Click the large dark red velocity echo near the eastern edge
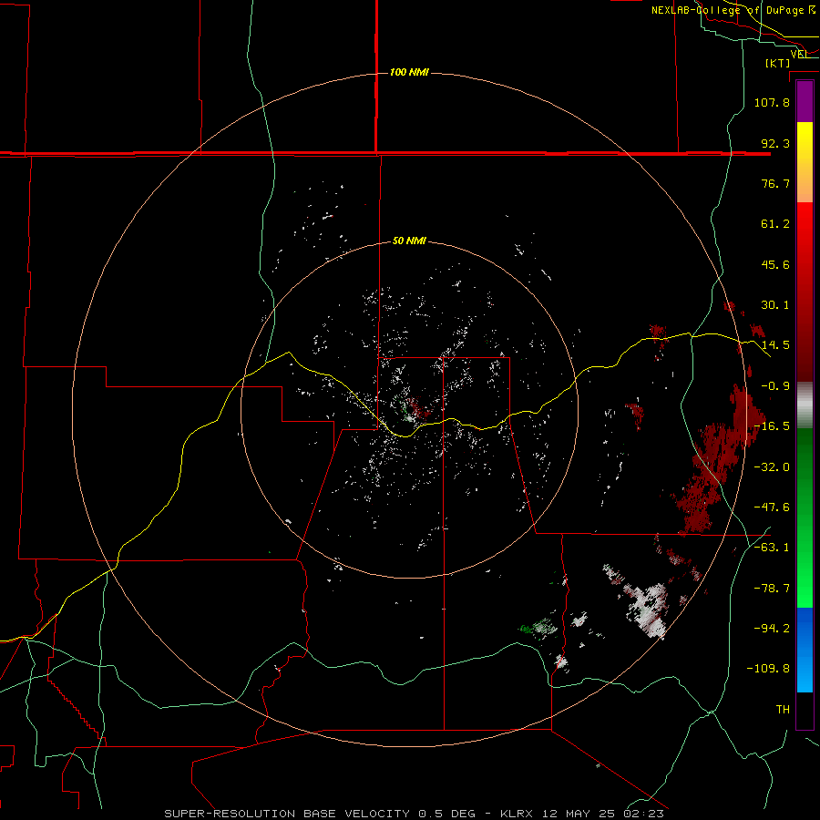The width and height of the screenshot is (820, 820). pyautogui.click(x=719, y=460)
